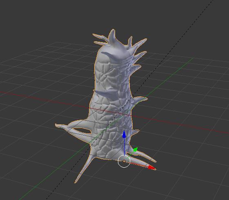The width and height of the screenshot is (229, 200).
Task: Click the upper-right long spike of model
Action: pyautogui.click(x=140, y=43)
